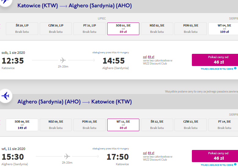The width and height of the screenshot is (238, 167).
Task: Click plane icon on 12:35 flight line
Action: point(63,60)
